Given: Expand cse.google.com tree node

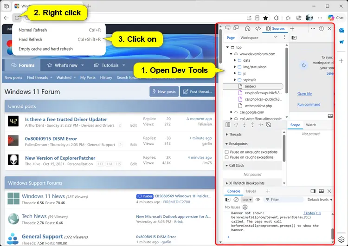Looking at the screenshot, I should pyautogui.click(x=231, y=112).
